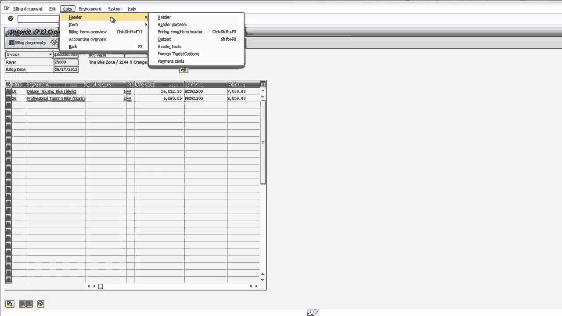Click the item details magnifier icon at bottom
The image size is (562, 316).
pyautogui.click(x=10, y=304)
